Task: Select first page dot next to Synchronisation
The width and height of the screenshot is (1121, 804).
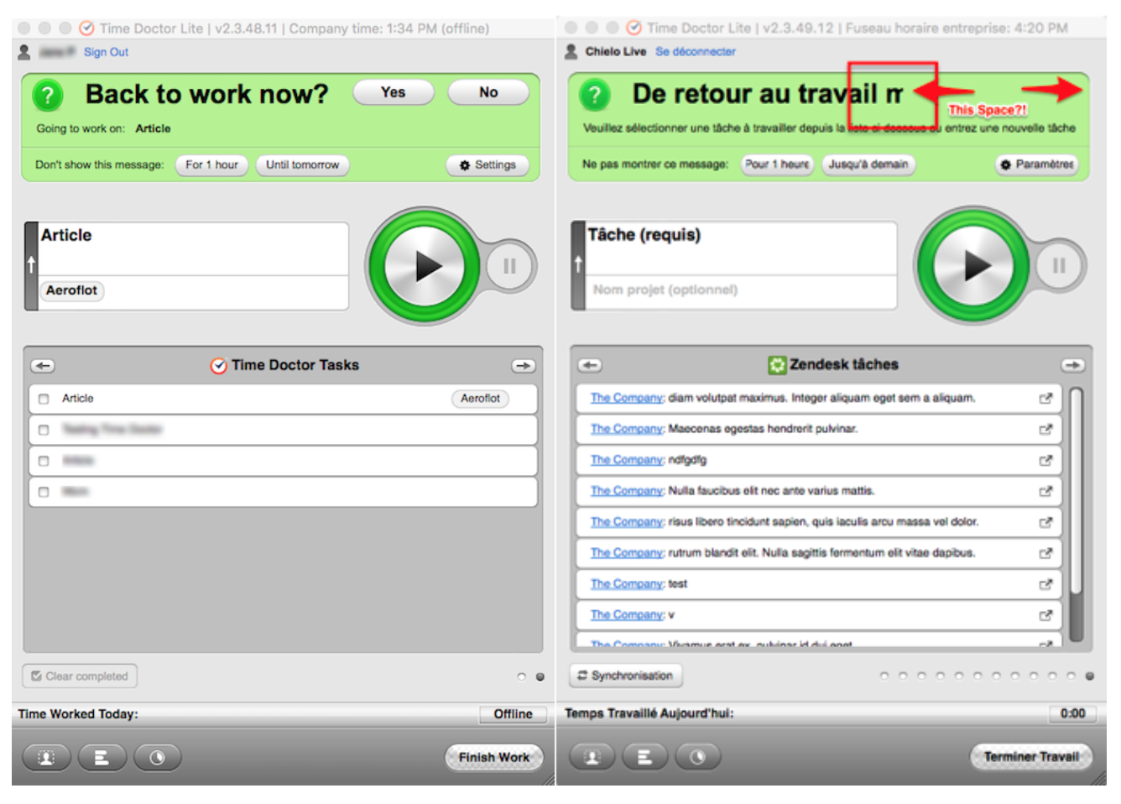Action: tap(884, 676)
